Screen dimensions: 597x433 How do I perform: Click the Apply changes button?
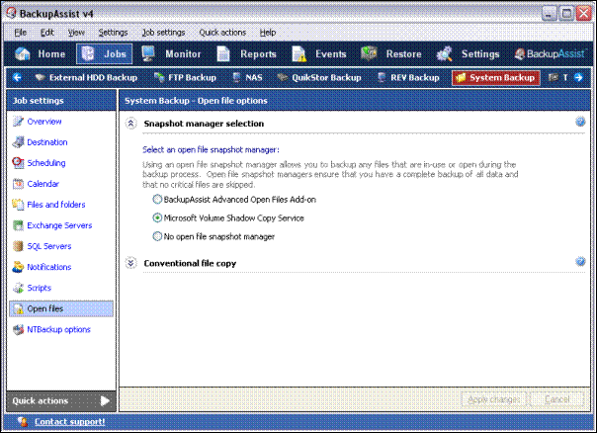(x=493, y=399)
